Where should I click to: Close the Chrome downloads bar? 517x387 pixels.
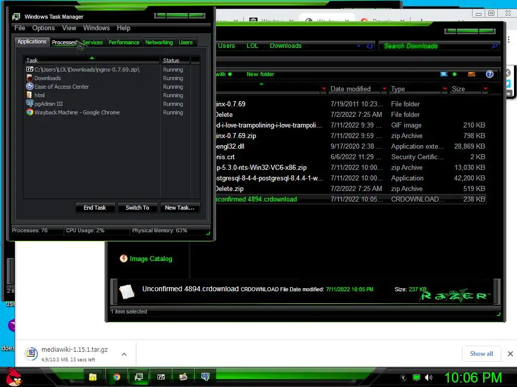point(510,354)
